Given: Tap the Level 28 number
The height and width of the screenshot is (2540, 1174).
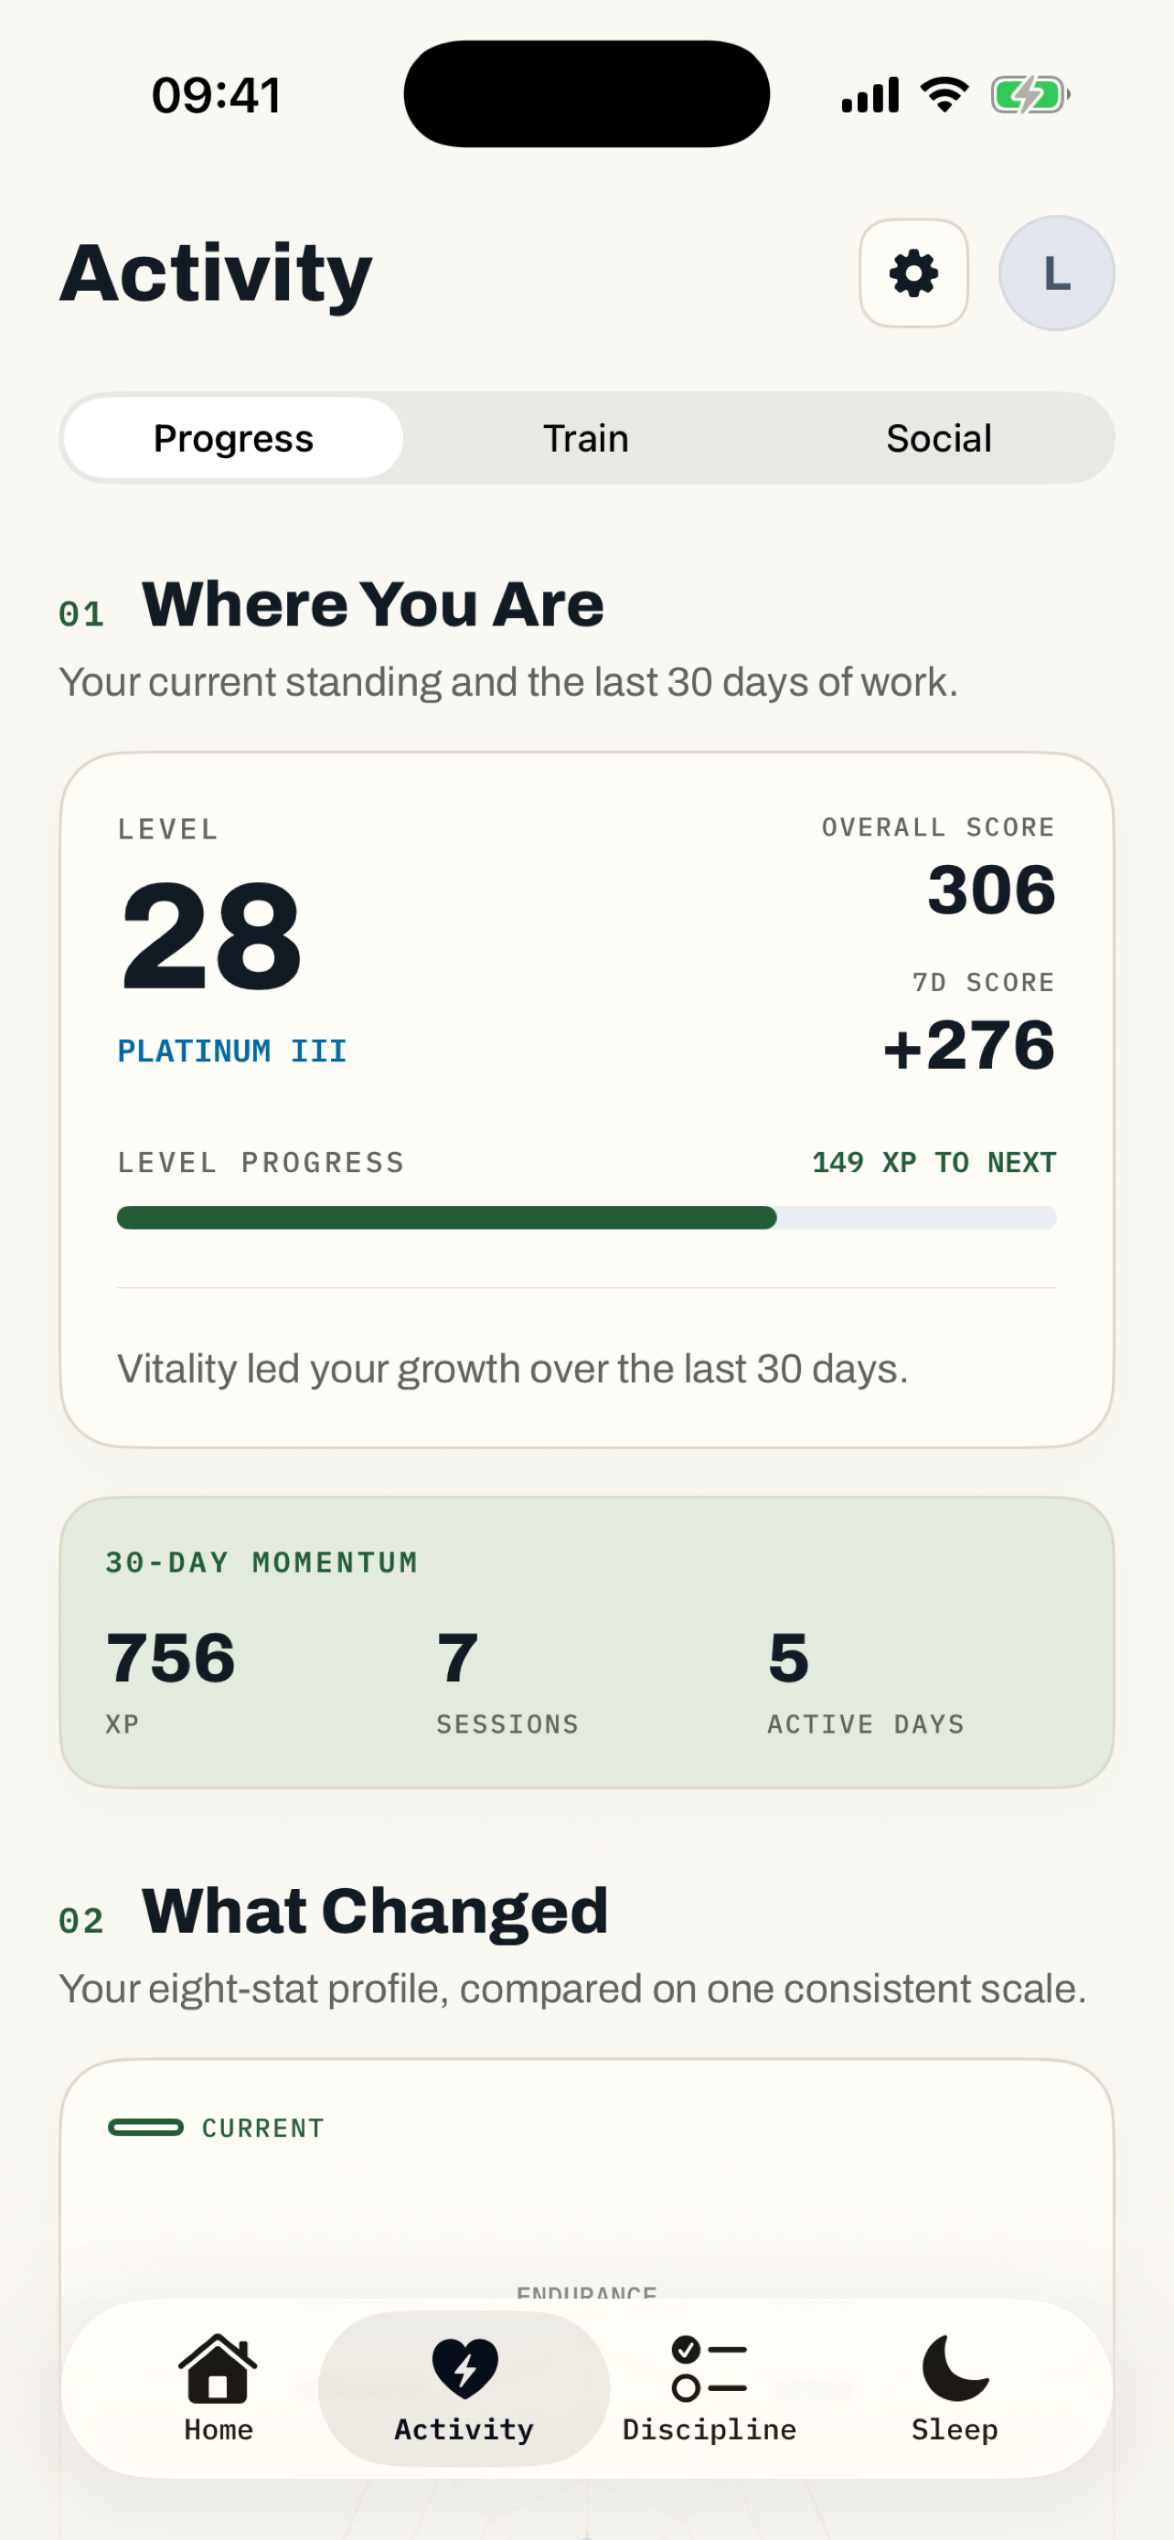Looking at the screenshot, I should [x=210, y=936].
